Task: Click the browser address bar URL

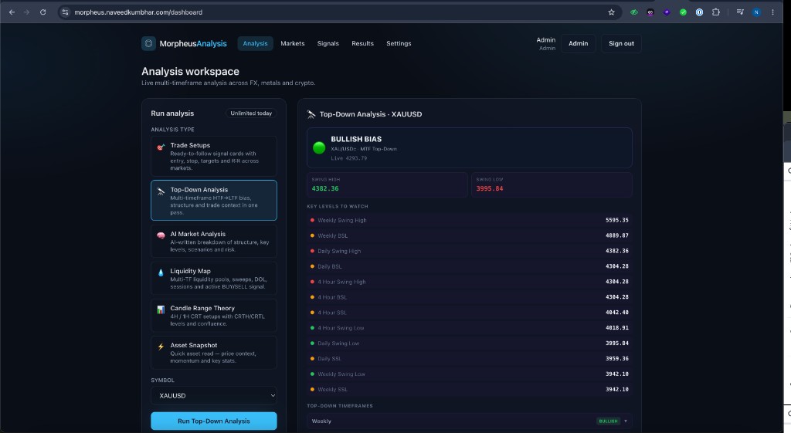Action: click(x=138, y=12)
